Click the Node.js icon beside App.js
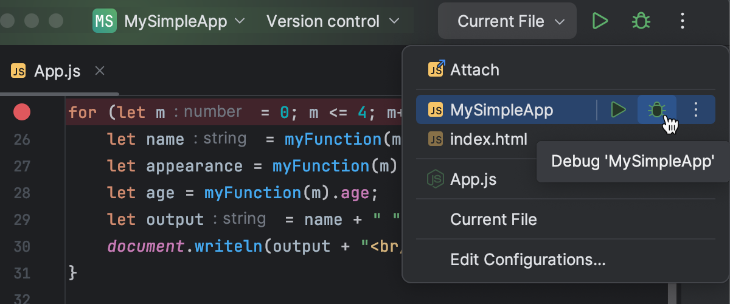Image resolution: width=730 pixels, height=304 pixels. (436, 179)
